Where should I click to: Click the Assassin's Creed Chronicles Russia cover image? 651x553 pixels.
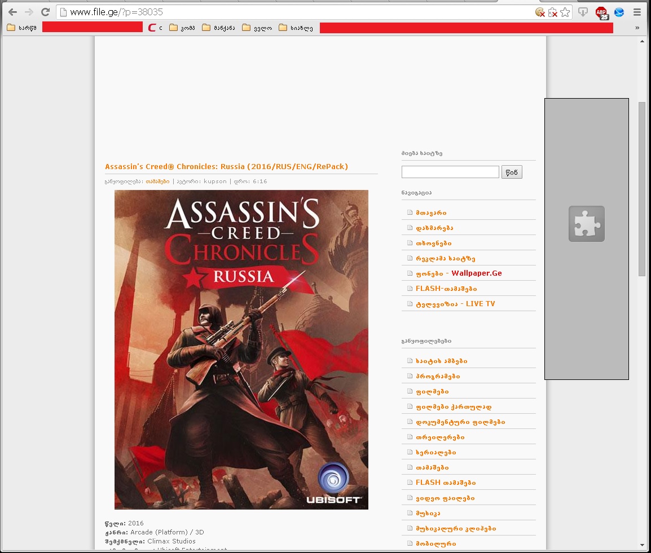[241, 350]
